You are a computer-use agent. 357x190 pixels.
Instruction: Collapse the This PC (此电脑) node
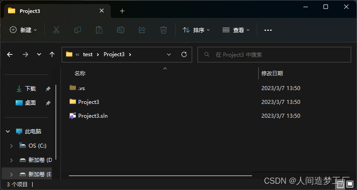(x=8, y=132)
